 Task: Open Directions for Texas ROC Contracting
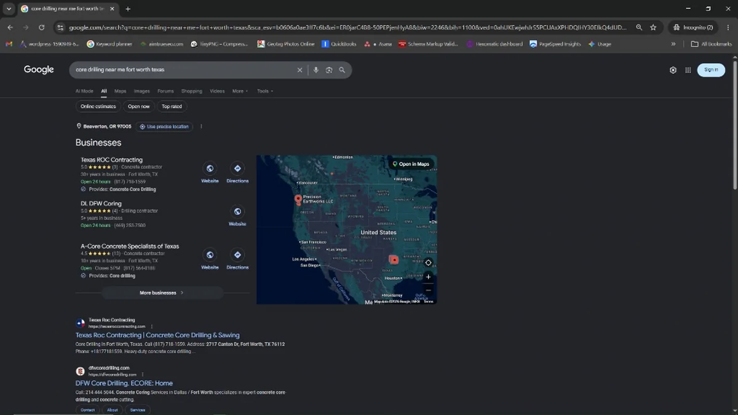(x=237, y=173)
